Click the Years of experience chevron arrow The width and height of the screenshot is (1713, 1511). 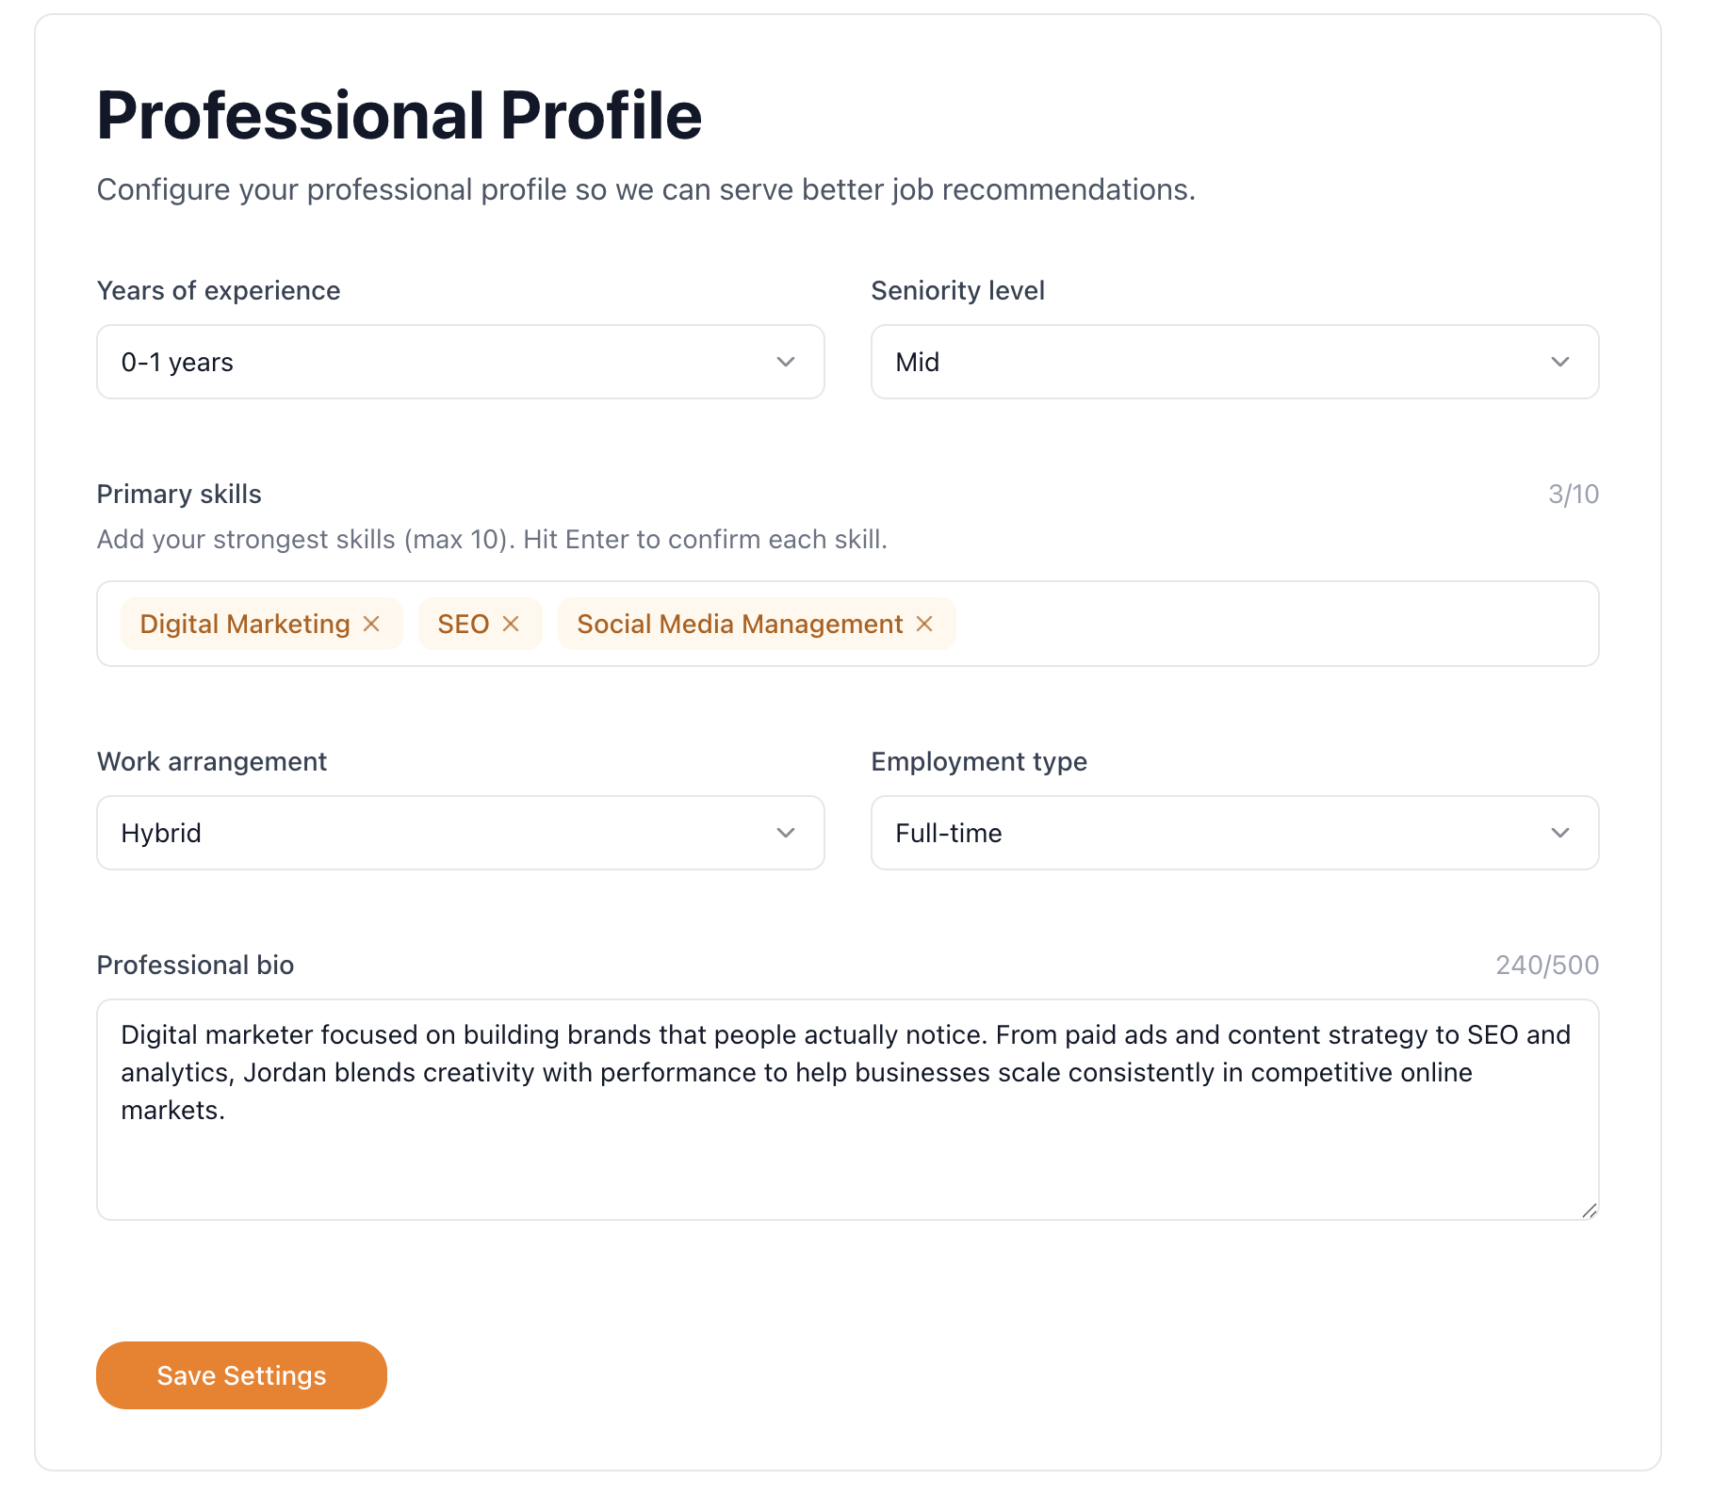pos(786,362)
